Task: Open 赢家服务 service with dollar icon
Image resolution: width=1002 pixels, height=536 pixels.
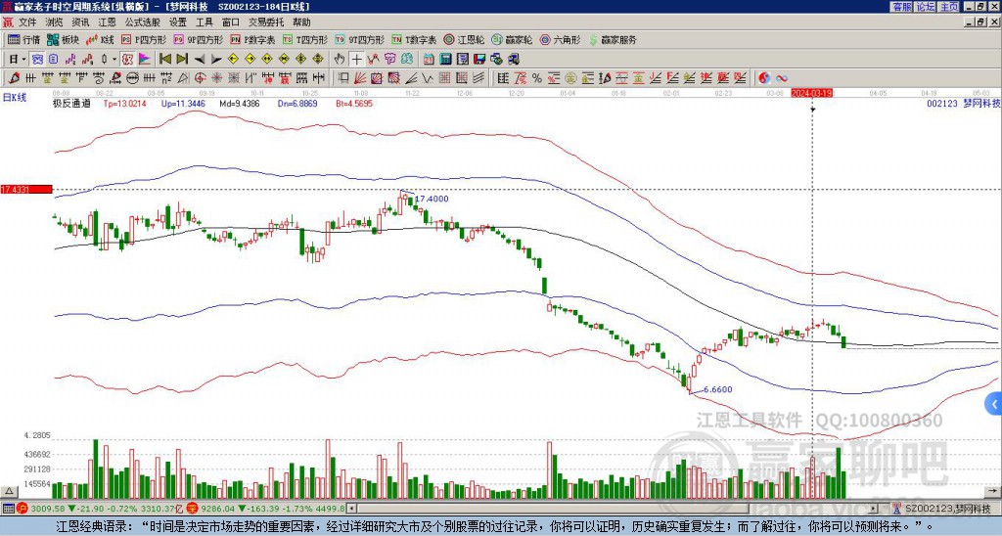Action: click(613, 39)
